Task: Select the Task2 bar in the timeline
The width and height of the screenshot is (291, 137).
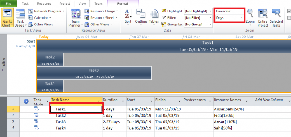Action: (x=50, y=60)
